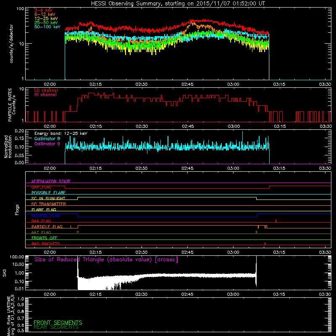Select the 6-12 keV legend label
Image resolution: width=336 pixels, height=336 pixels.
pyautogui.click(x=45, y=14)
